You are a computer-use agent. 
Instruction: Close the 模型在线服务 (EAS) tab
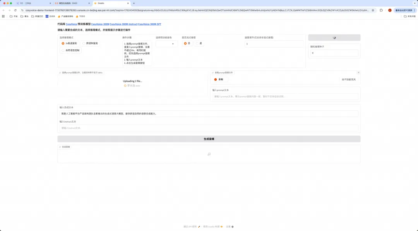(89, 3)
